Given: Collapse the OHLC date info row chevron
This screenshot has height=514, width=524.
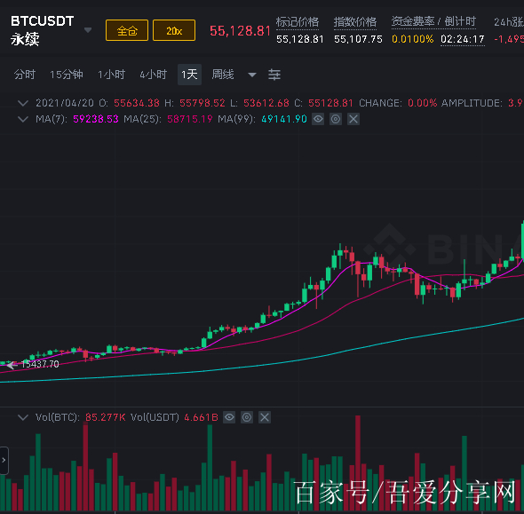Looking at the screenshot, I should pos(23,103).
